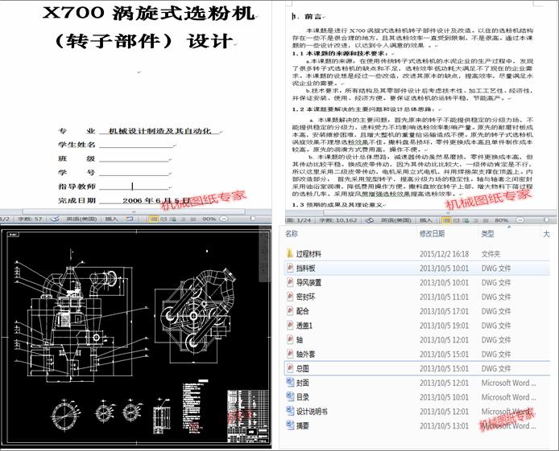The image size is (559, 451).
Task: Click the Word document icon for 设计说明书
Action: [x=290, y=411]
